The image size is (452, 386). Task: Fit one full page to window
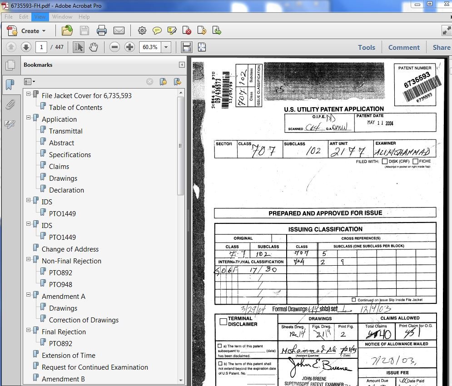coord(202,47)
